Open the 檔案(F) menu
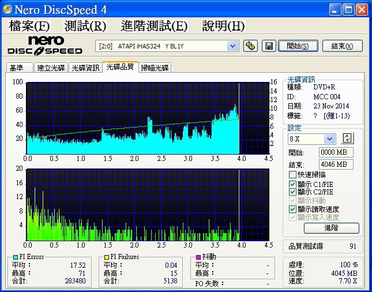This screenshot has height=292, width=372. pos(29,26)
